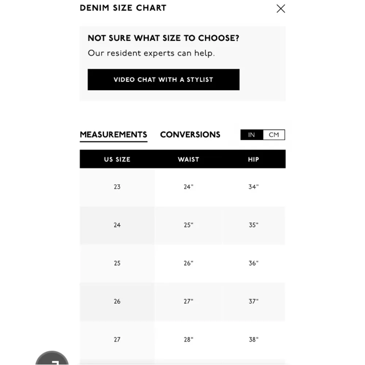Click the Hip column header
Image resolution: width=365 pixels, height=365 pixels.
click(x=253, y=160)
